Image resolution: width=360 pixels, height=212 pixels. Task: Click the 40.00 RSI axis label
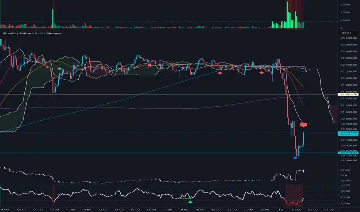tap(345, 197)
